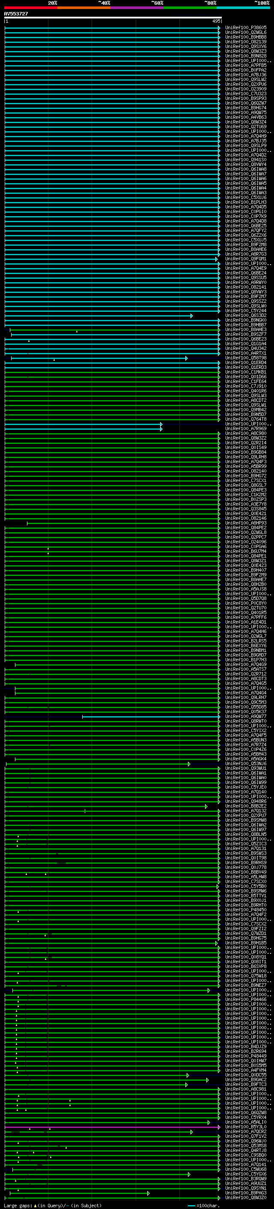
Task: Select hit UniRef100_B8AHE3
Action: (x=245, y=330)
